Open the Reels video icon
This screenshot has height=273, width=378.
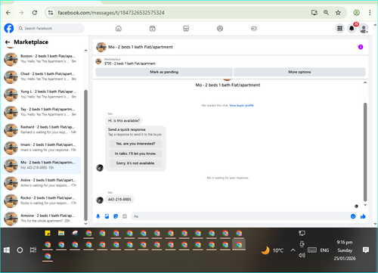[153, 29]
